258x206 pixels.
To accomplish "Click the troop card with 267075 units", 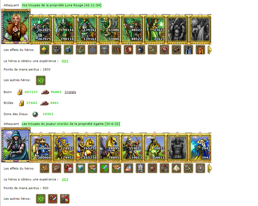I will point(41,29).
